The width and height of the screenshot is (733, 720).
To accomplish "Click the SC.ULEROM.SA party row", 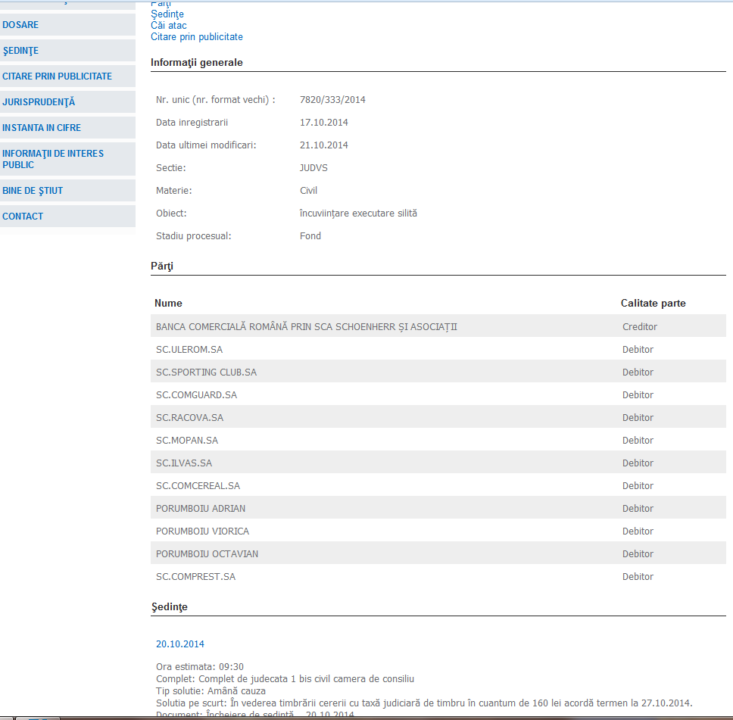I will [x=189, y=350].
